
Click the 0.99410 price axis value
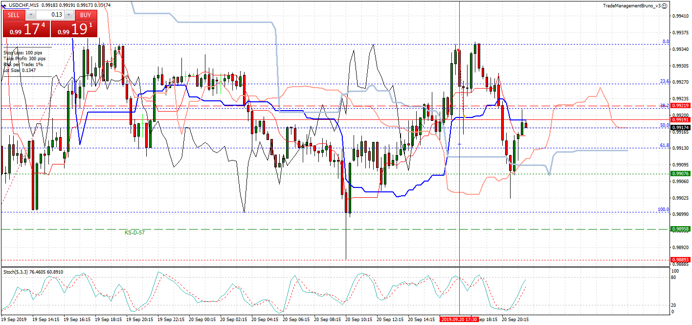click(680, 16)
